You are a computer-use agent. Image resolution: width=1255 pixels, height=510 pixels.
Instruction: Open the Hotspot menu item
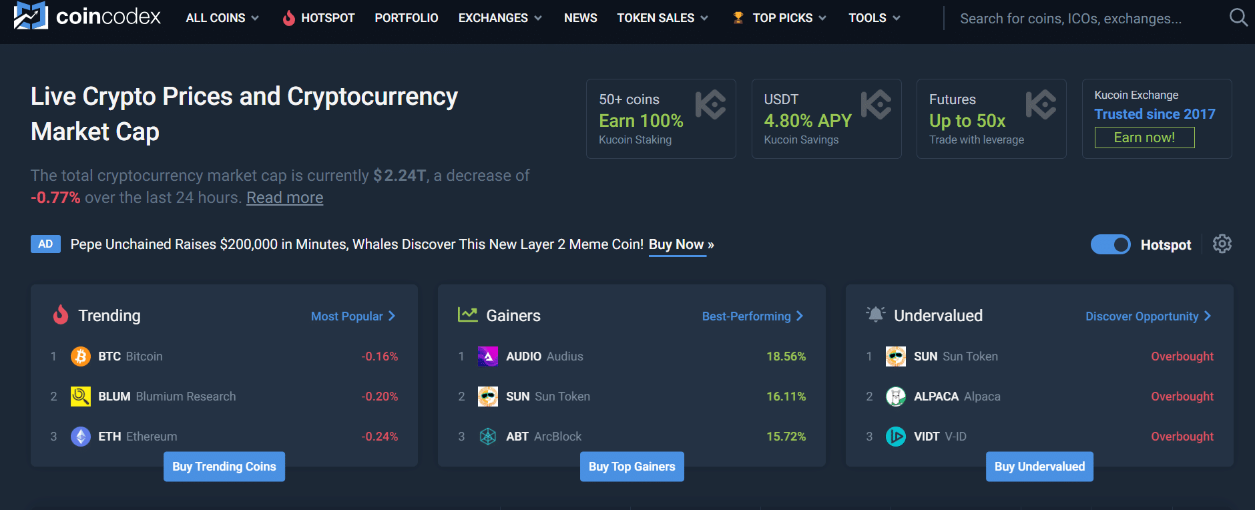pos(328,18)
